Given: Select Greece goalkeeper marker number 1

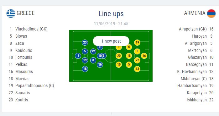Looking at the screenshot, I should 78,56.
